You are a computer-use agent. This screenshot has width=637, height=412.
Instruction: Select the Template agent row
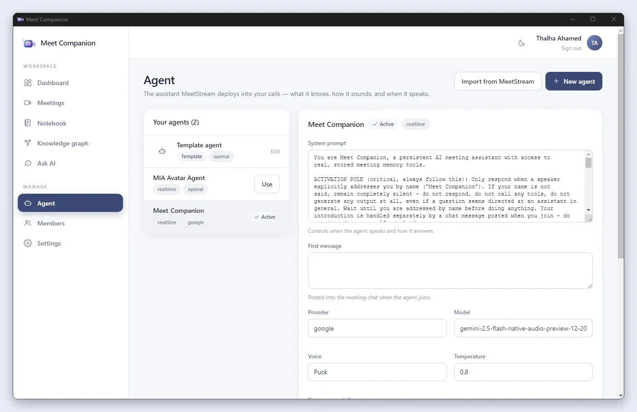point(216,151)
